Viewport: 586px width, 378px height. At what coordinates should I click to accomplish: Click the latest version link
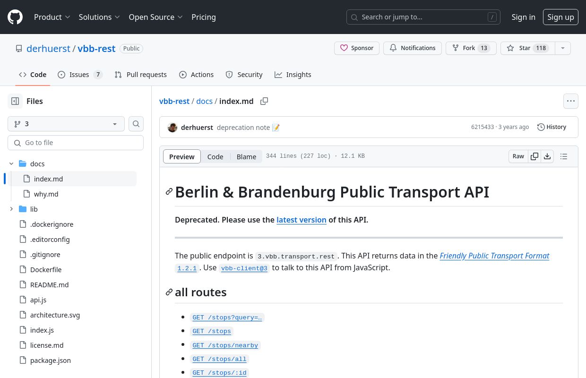tap(302, 220)
